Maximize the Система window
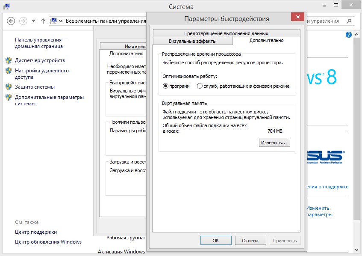This screenshot has height=256, width=362. [336, 5]
